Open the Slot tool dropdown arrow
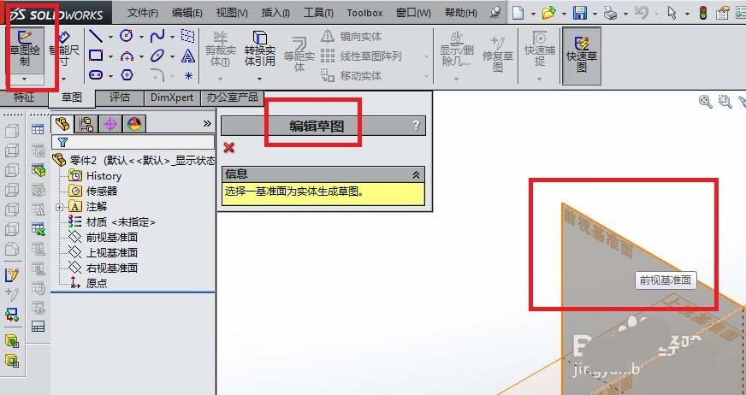746x395 pixels. [110, 76]
